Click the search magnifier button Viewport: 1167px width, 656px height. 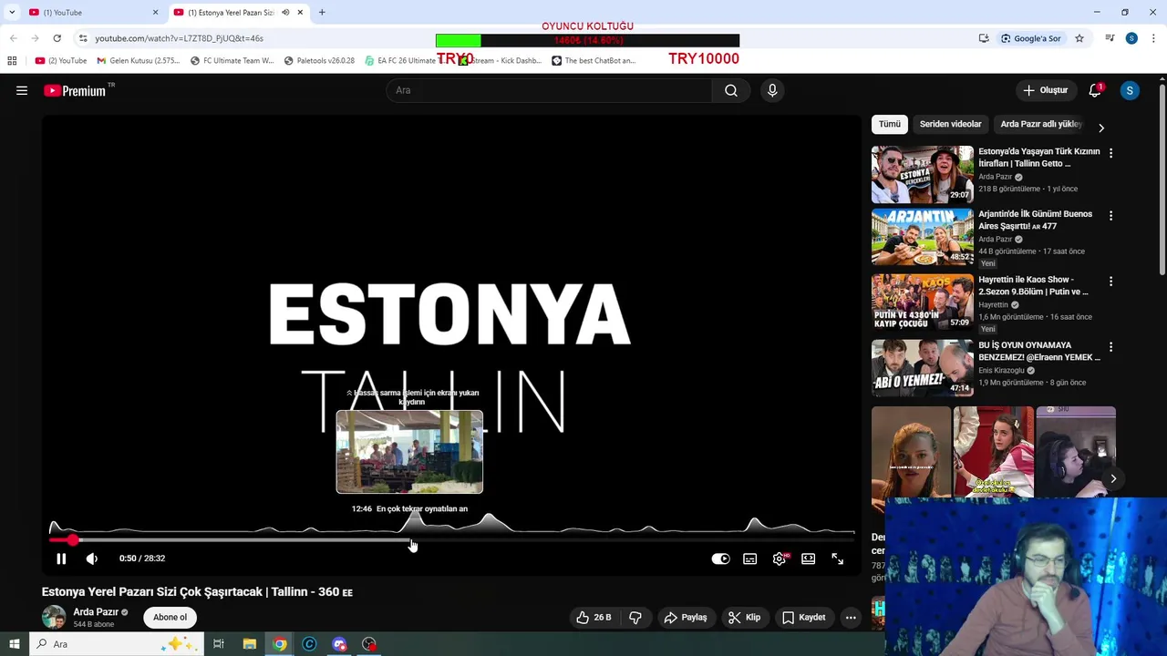[731, 90]
